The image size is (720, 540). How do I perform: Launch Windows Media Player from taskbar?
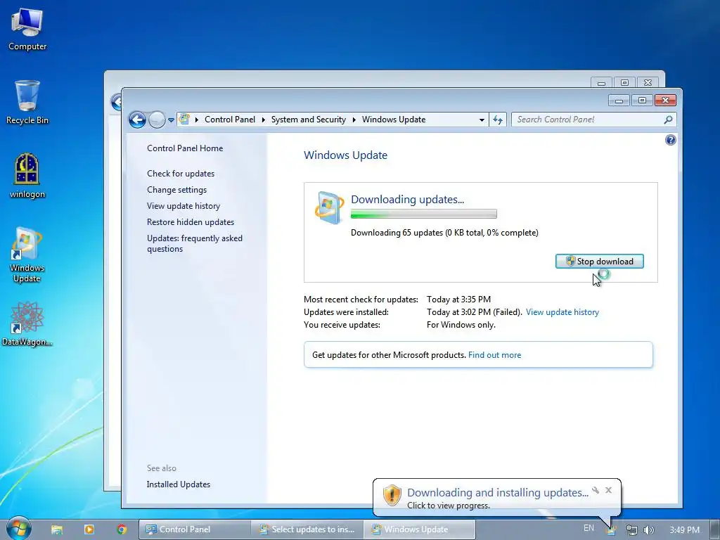pos(89,529)
